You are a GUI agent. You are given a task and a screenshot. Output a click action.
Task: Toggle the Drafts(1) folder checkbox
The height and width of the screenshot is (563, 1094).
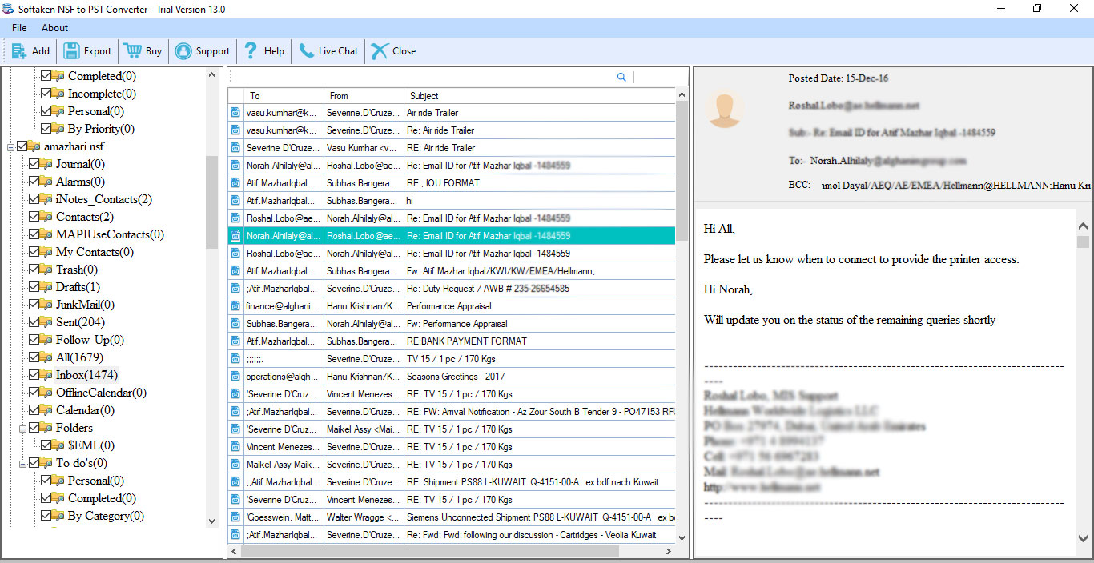click(34, 287)
